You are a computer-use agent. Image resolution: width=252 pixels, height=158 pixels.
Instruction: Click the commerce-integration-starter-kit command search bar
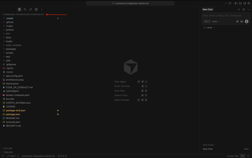[x=130, y=3]
